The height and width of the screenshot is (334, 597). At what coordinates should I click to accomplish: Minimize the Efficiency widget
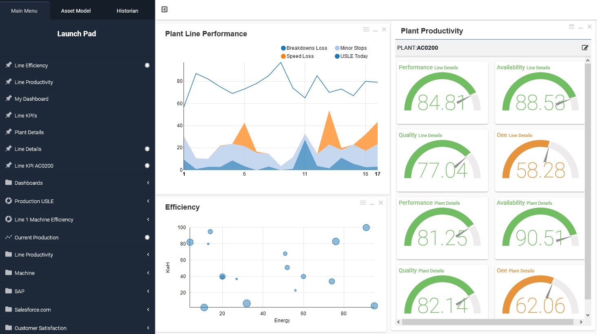point(372,203)
